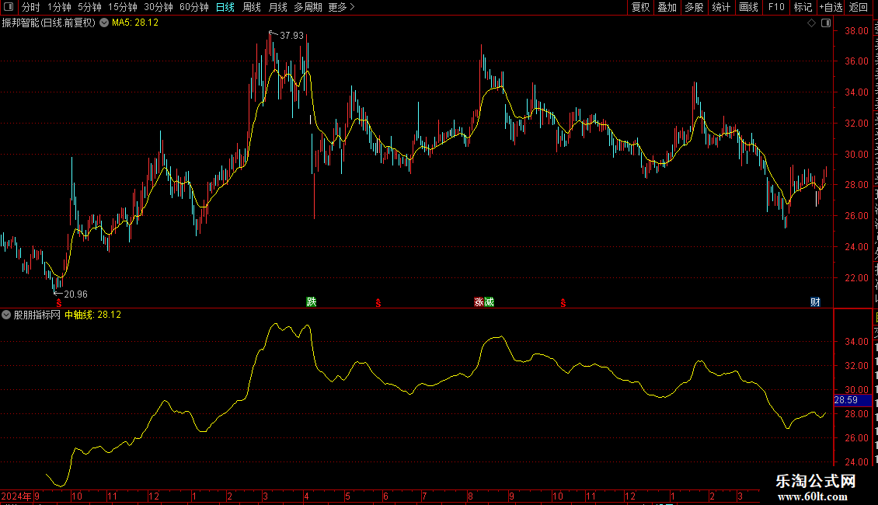Click the 叠加 overlay button
Image resolution: width=878 pixels, height=505 pixels.
[x=667, y=7]
